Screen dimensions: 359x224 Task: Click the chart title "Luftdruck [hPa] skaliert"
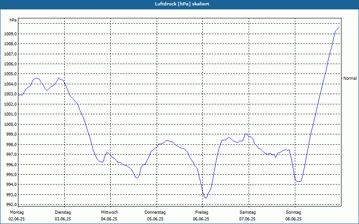pyautogui.click(x=182, y=4)
